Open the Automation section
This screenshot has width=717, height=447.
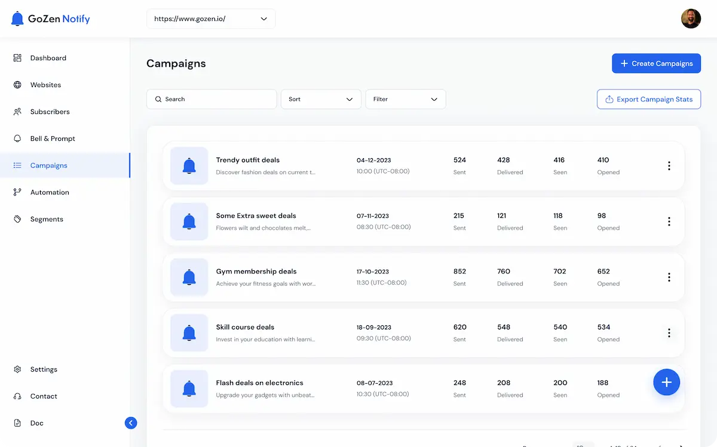(48, 192)
